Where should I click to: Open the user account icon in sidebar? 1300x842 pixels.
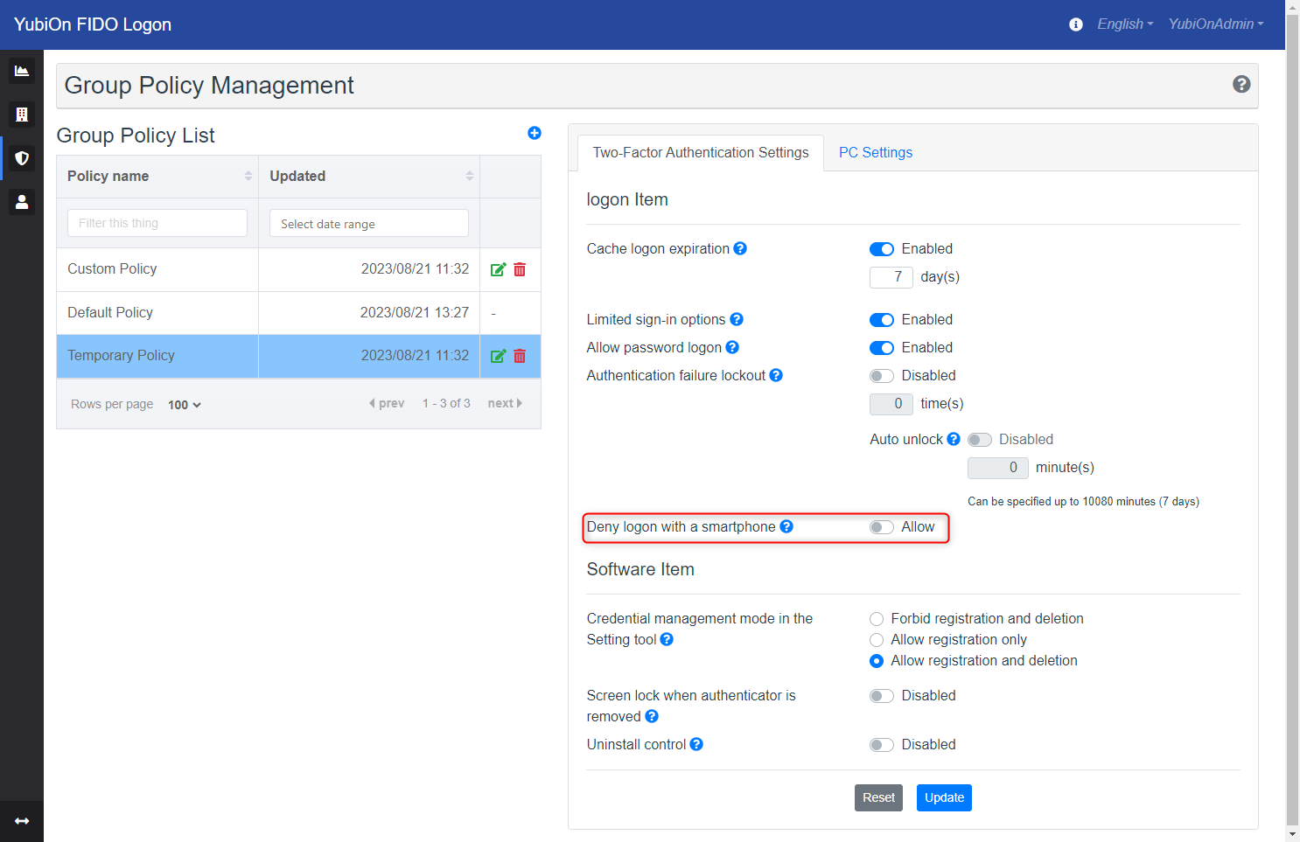(22, 202)
